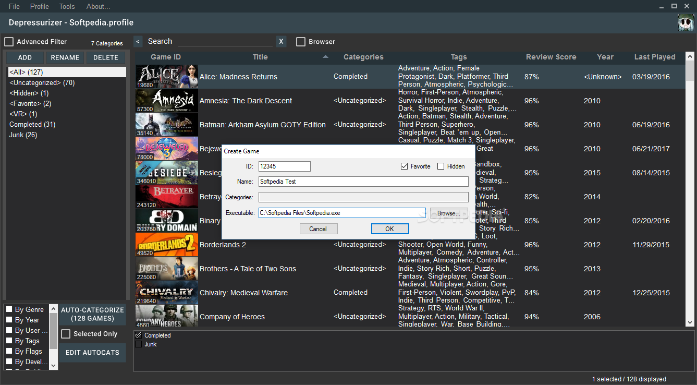Click Browse... in Create Game dialog
The width and height of the screenshot is (697, 385).
(x=449, y=213)
